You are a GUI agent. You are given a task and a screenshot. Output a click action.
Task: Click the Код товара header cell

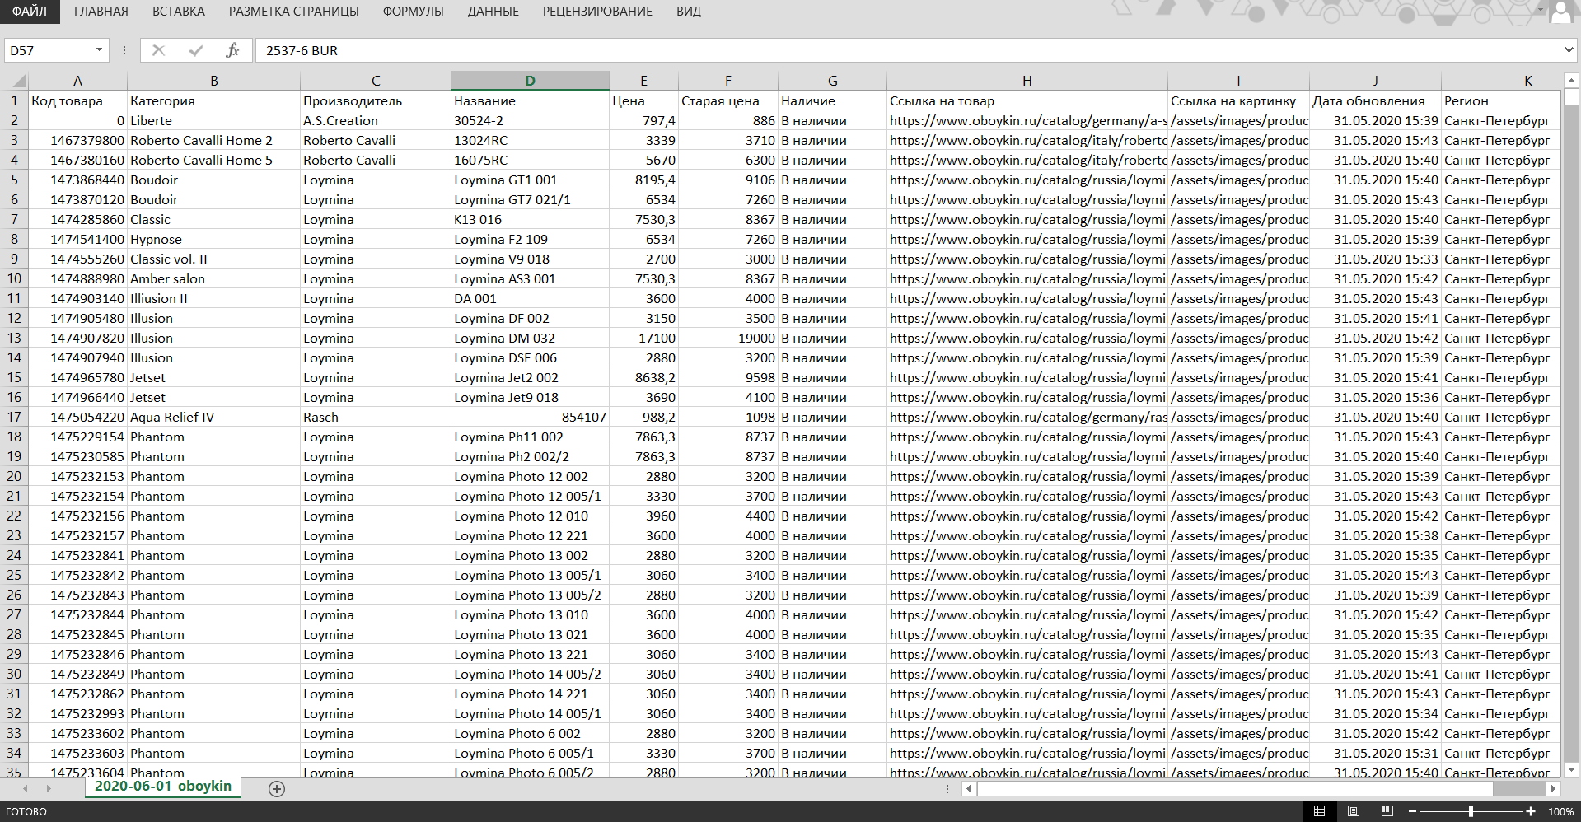point(77,100)
